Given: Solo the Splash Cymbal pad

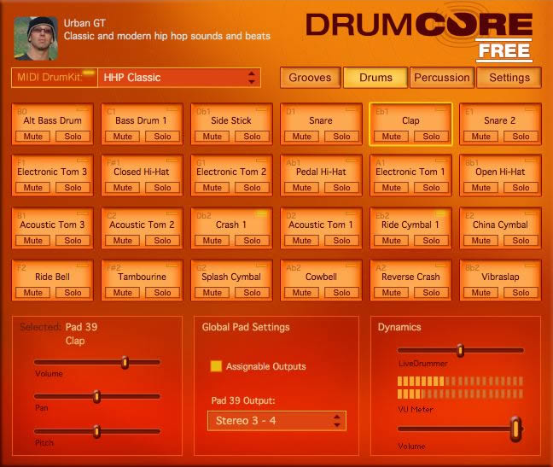Looking at the screenshot, I should [252, 292].
